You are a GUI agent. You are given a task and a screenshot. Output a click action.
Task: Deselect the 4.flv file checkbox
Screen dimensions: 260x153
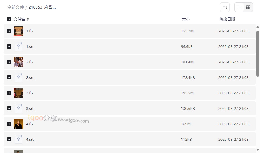(9, 124)
